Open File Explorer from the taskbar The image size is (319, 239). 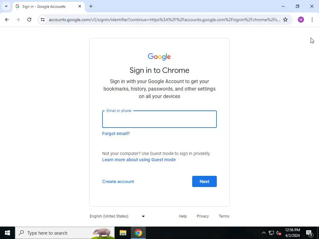coord(123,233)
